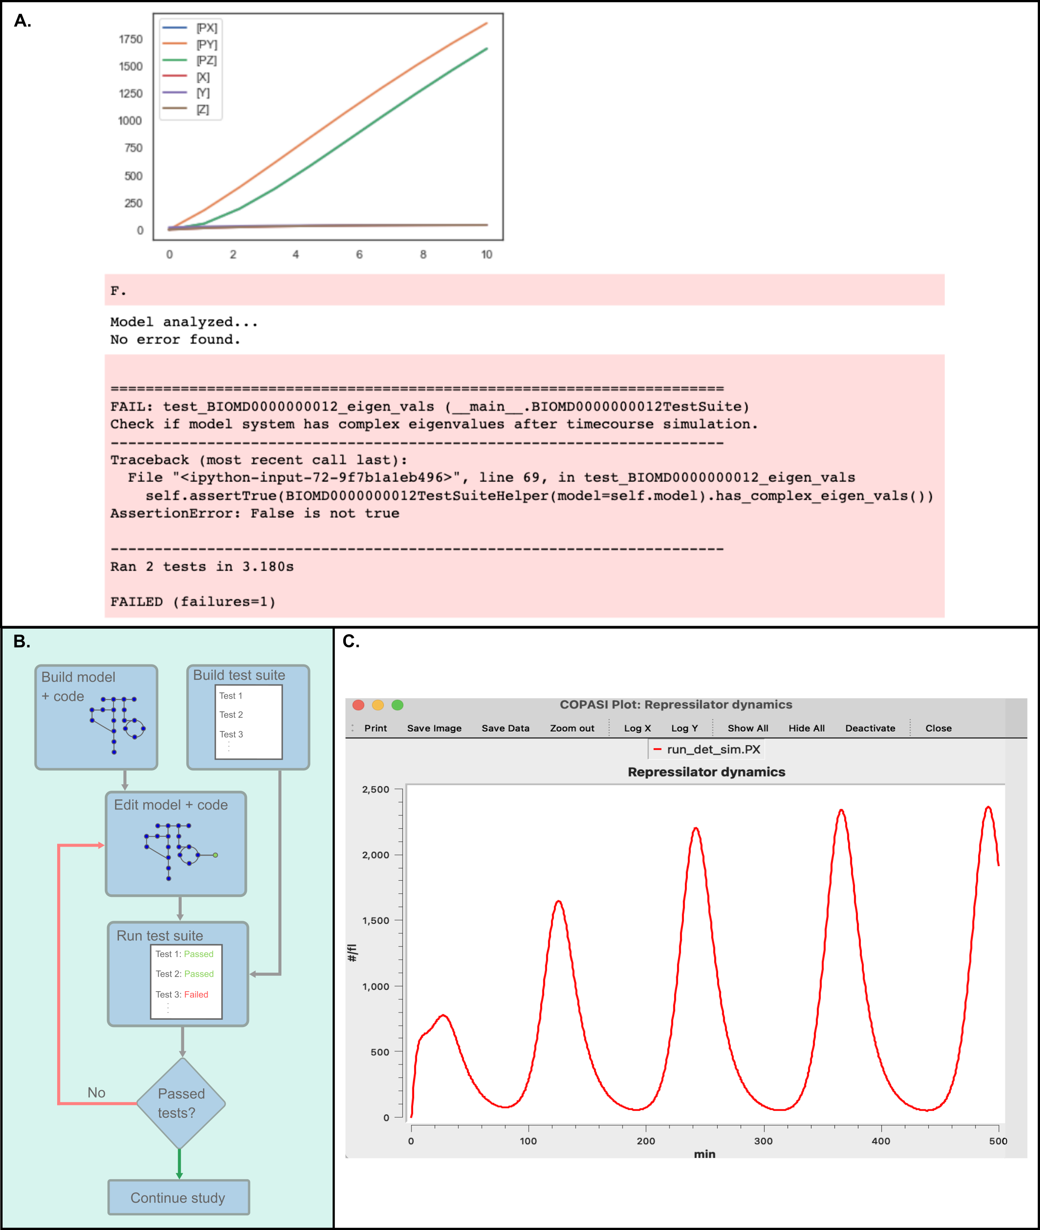Click COPASI Plot window title text
Image resolution: width=1040 pixels, height=1230 pixels.
point(676,705)
